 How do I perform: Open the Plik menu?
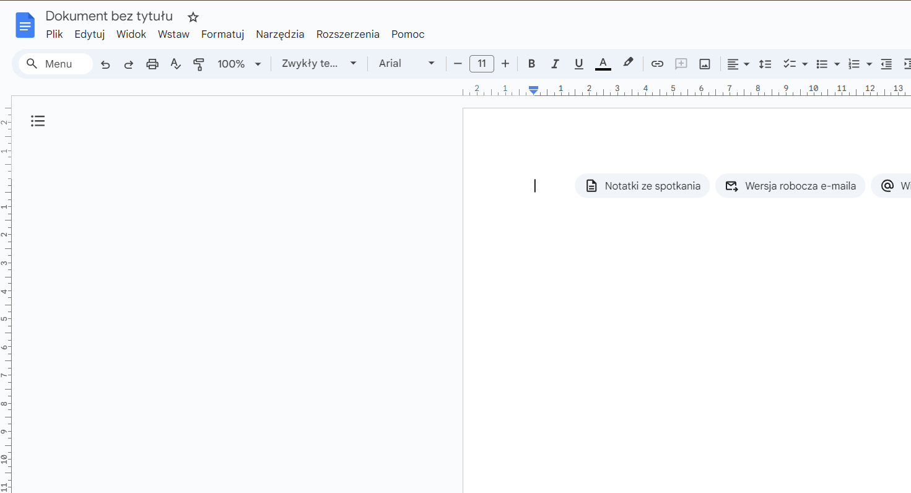point(54,34)
